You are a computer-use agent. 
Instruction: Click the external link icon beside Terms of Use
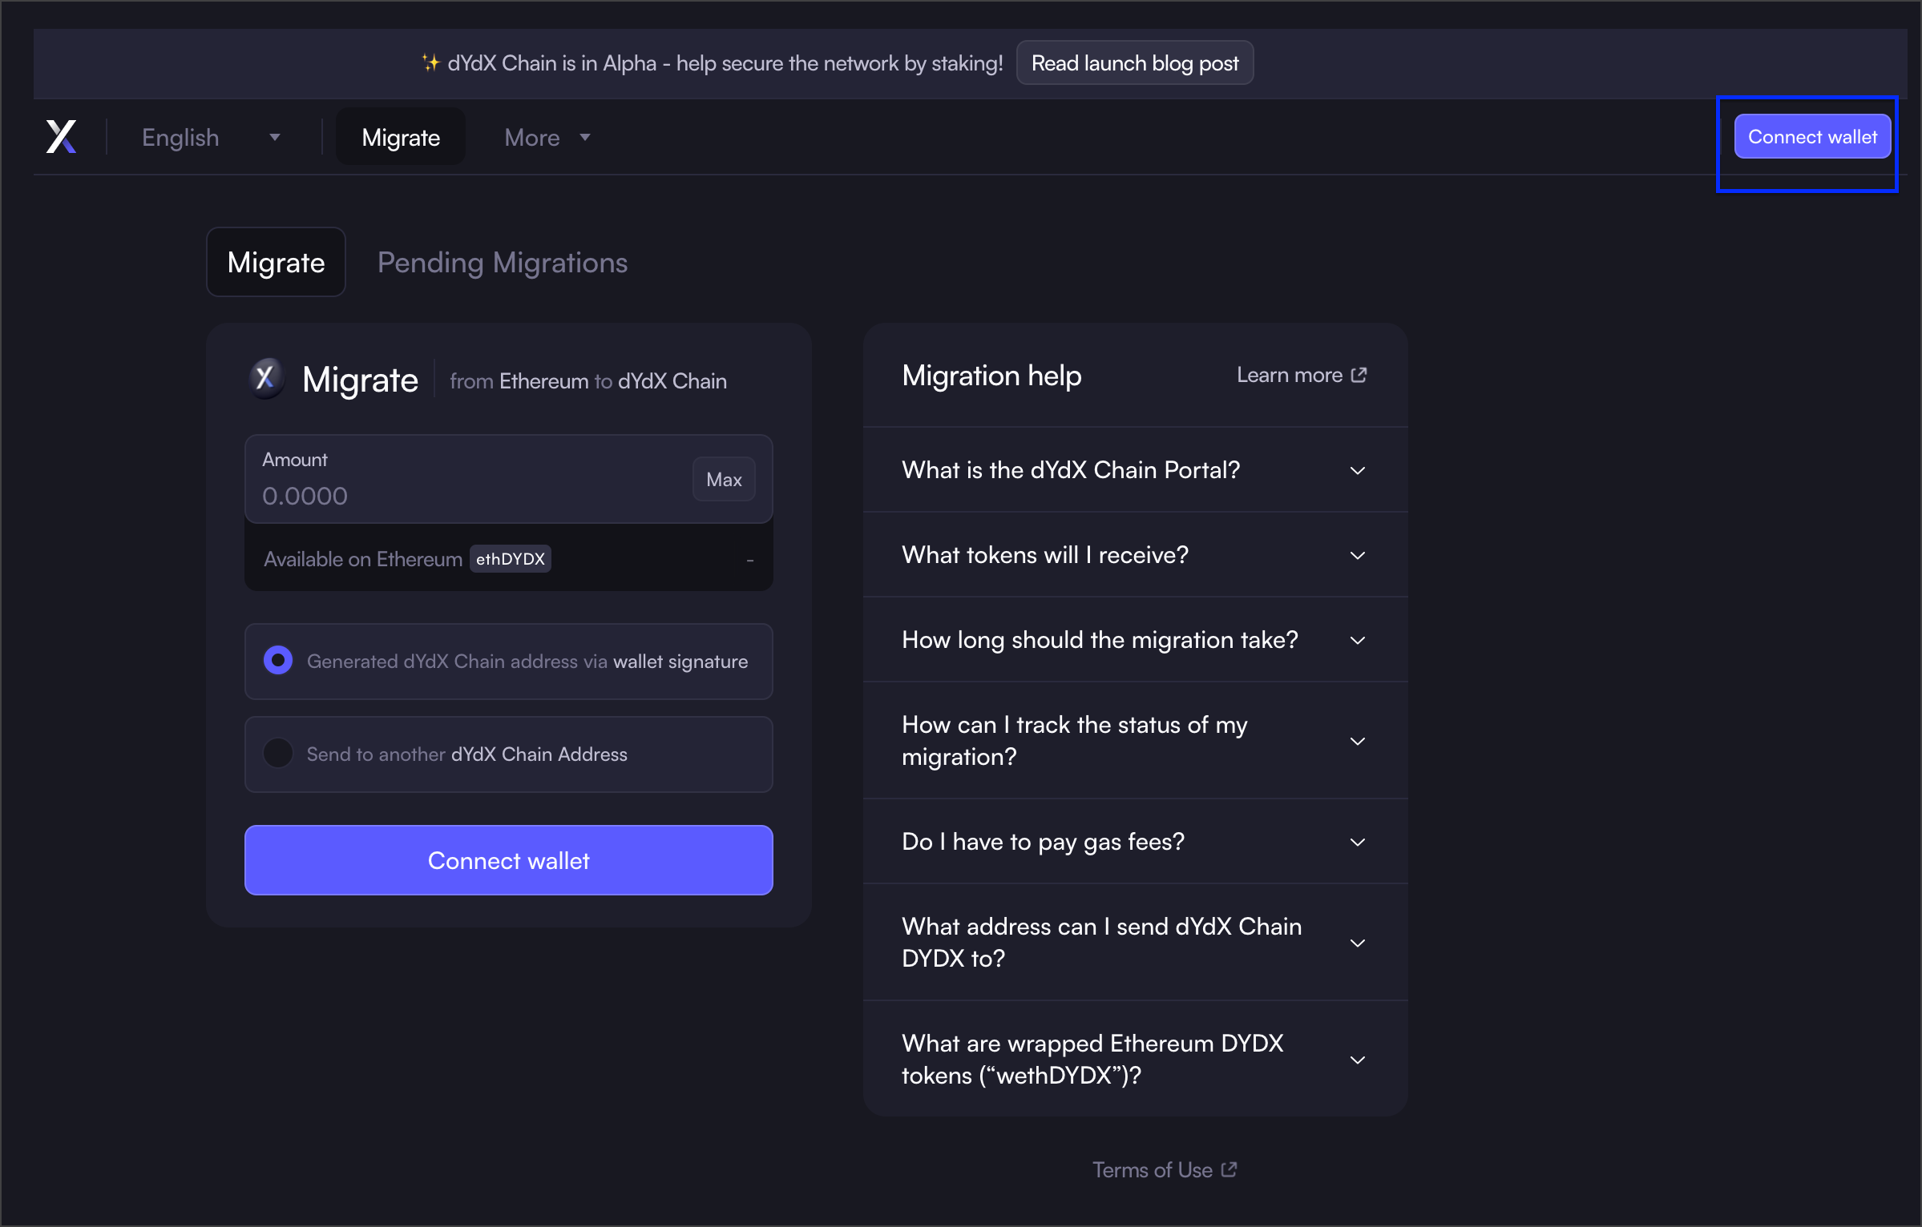pyautogui.click(x=1229, y=1169)
